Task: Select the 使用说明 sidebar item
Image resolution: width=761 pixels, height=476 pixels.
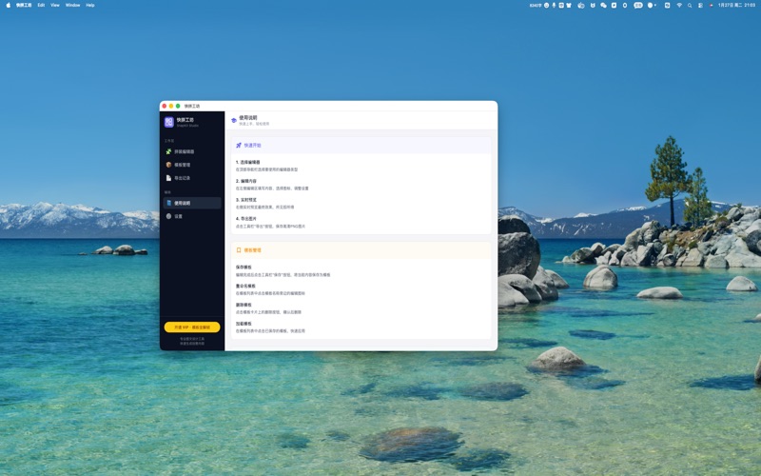Action: [x=182, y=203]
